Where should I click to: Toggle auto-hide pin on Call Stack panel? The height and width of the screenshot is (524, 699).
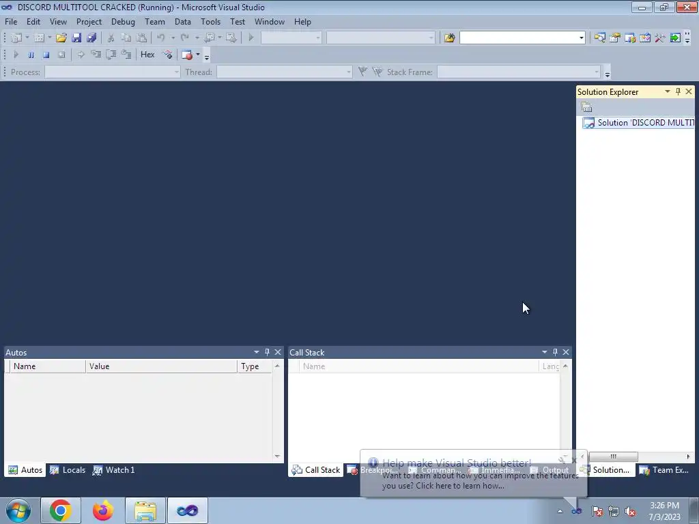[555, 352]
